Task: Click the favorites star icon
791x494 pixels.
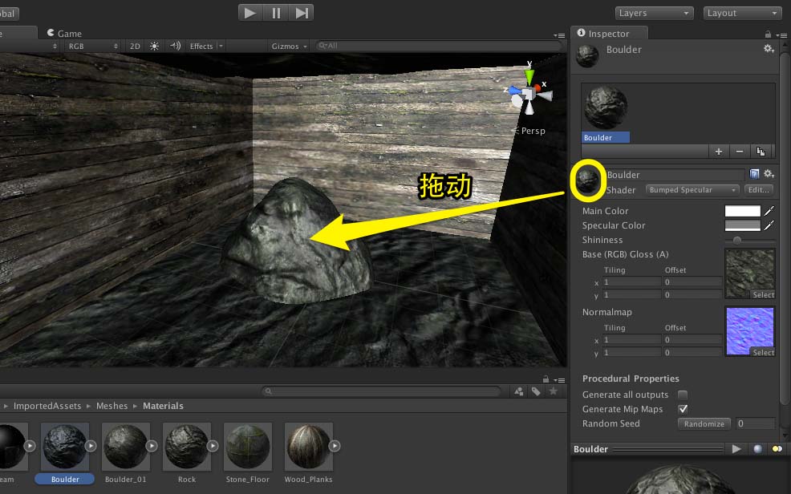Action: (554, 391)
